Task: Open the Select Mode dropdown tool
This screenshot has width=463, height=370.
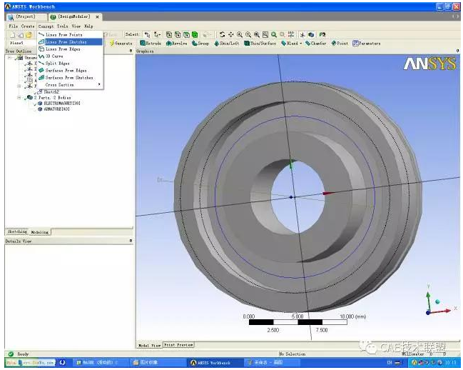Action: [x=158, y=34]
